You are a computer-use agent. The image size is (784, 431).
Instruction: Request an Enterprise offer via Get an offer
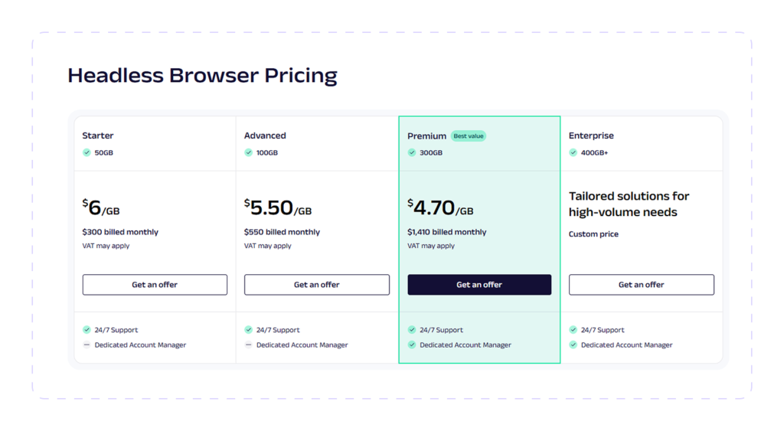pyautogui.click(x=641, y=285)
